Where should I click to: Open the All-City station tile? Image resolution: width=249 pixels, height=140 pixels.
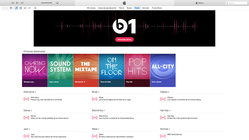pyautogui.click(x=163, y=70)
